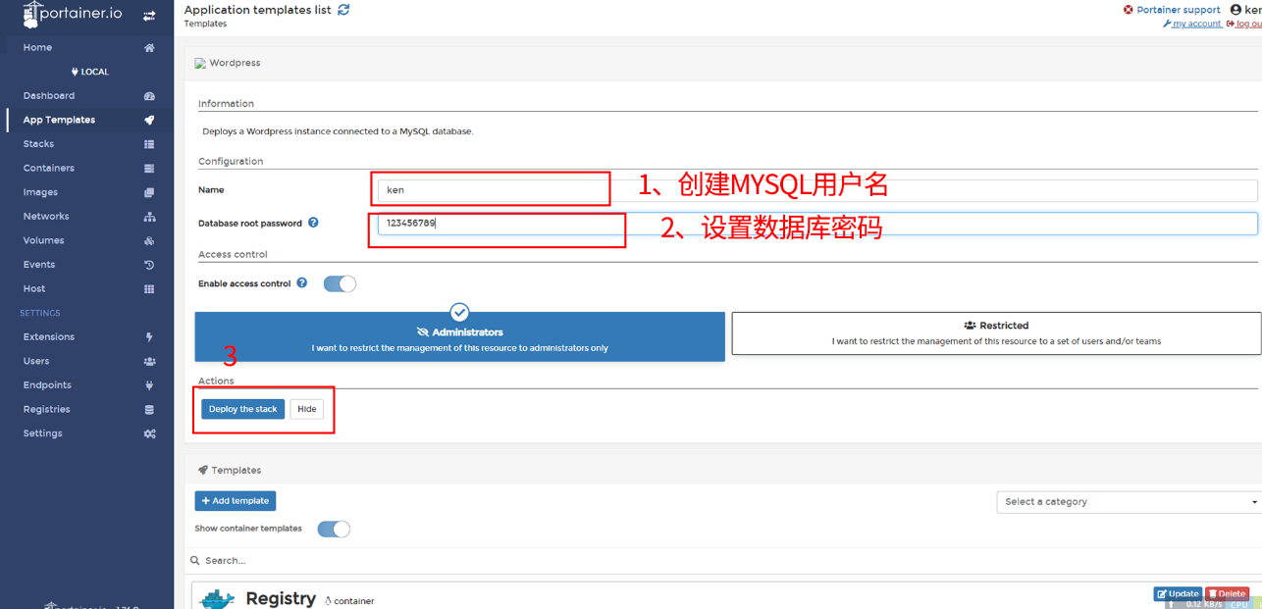Click the Add template button
Viewport: 1262px width, 609px height.
tap(236, 501)
